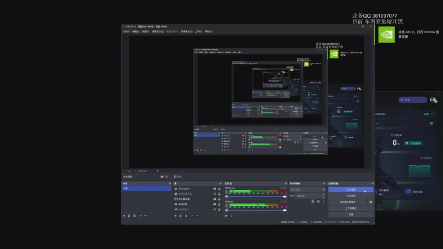Image resolution: width=443 pixels, height=249 pixels.
Task: Click the blue Stop Streaming button
Action: [x=351, y=190]
